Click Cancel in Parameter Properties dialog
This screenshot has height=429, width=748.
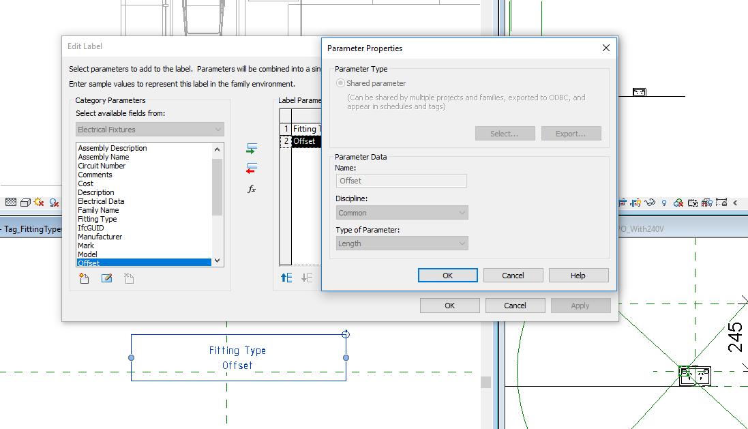point(513,276)
